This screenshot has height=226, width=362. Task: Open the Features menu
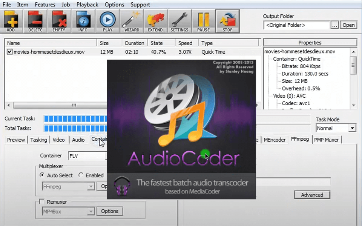click(x=45, y=5)
